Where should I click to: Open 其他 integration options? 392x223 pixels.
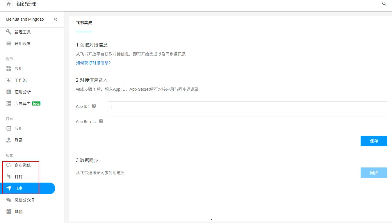(x=18, y=212)
